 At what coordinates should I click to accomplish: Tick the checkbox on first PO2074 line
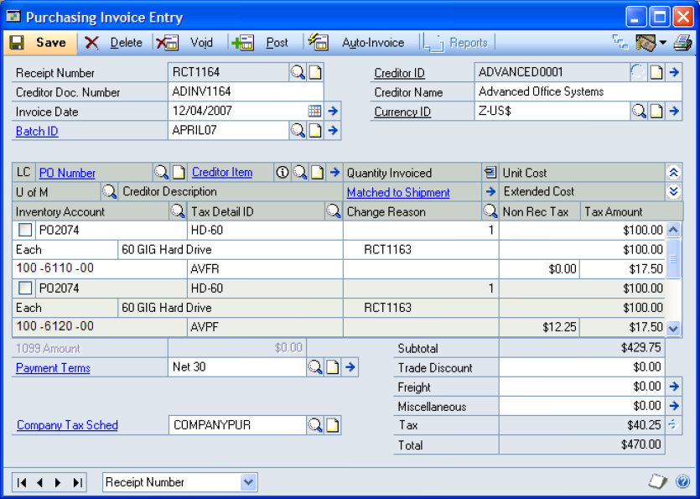point(25,231)
